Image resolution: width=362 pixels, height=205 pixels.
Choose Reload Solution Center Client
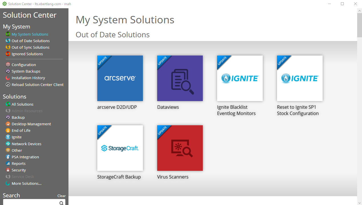coord(38,85)
